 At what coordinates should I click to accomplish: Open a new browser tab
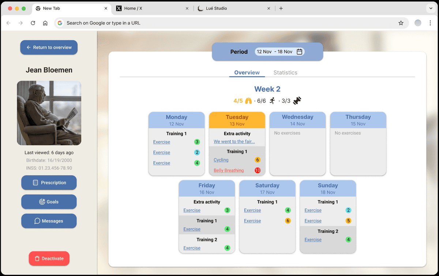281,8
